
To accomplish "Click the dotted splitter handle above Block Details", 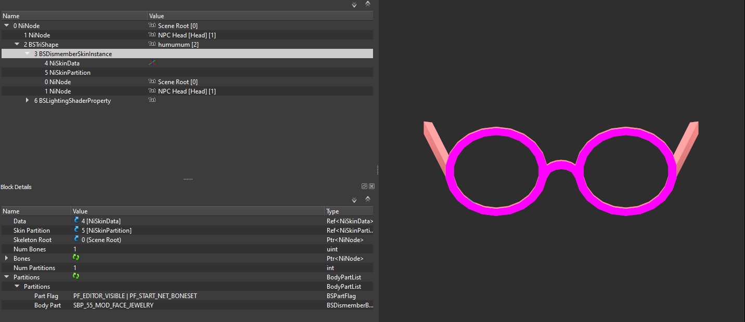I will coord(188,179).
